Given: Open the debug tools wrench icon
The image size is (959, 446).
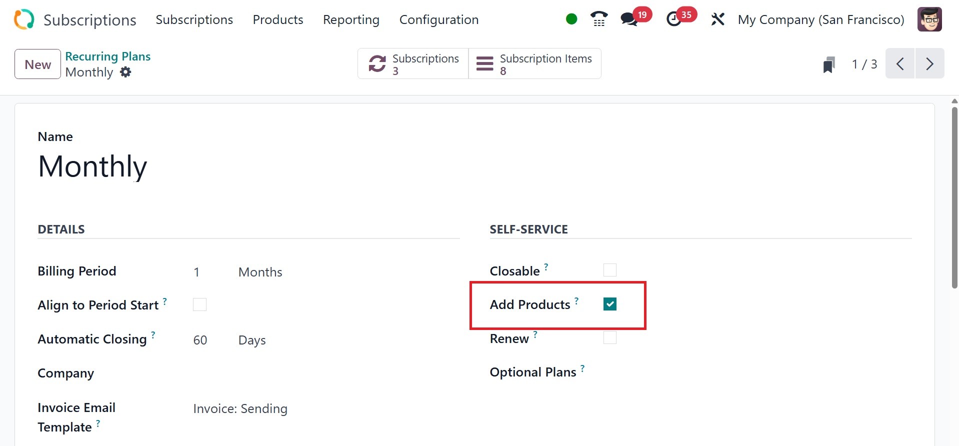Looking at the screenshot, I should pos(717,19).
